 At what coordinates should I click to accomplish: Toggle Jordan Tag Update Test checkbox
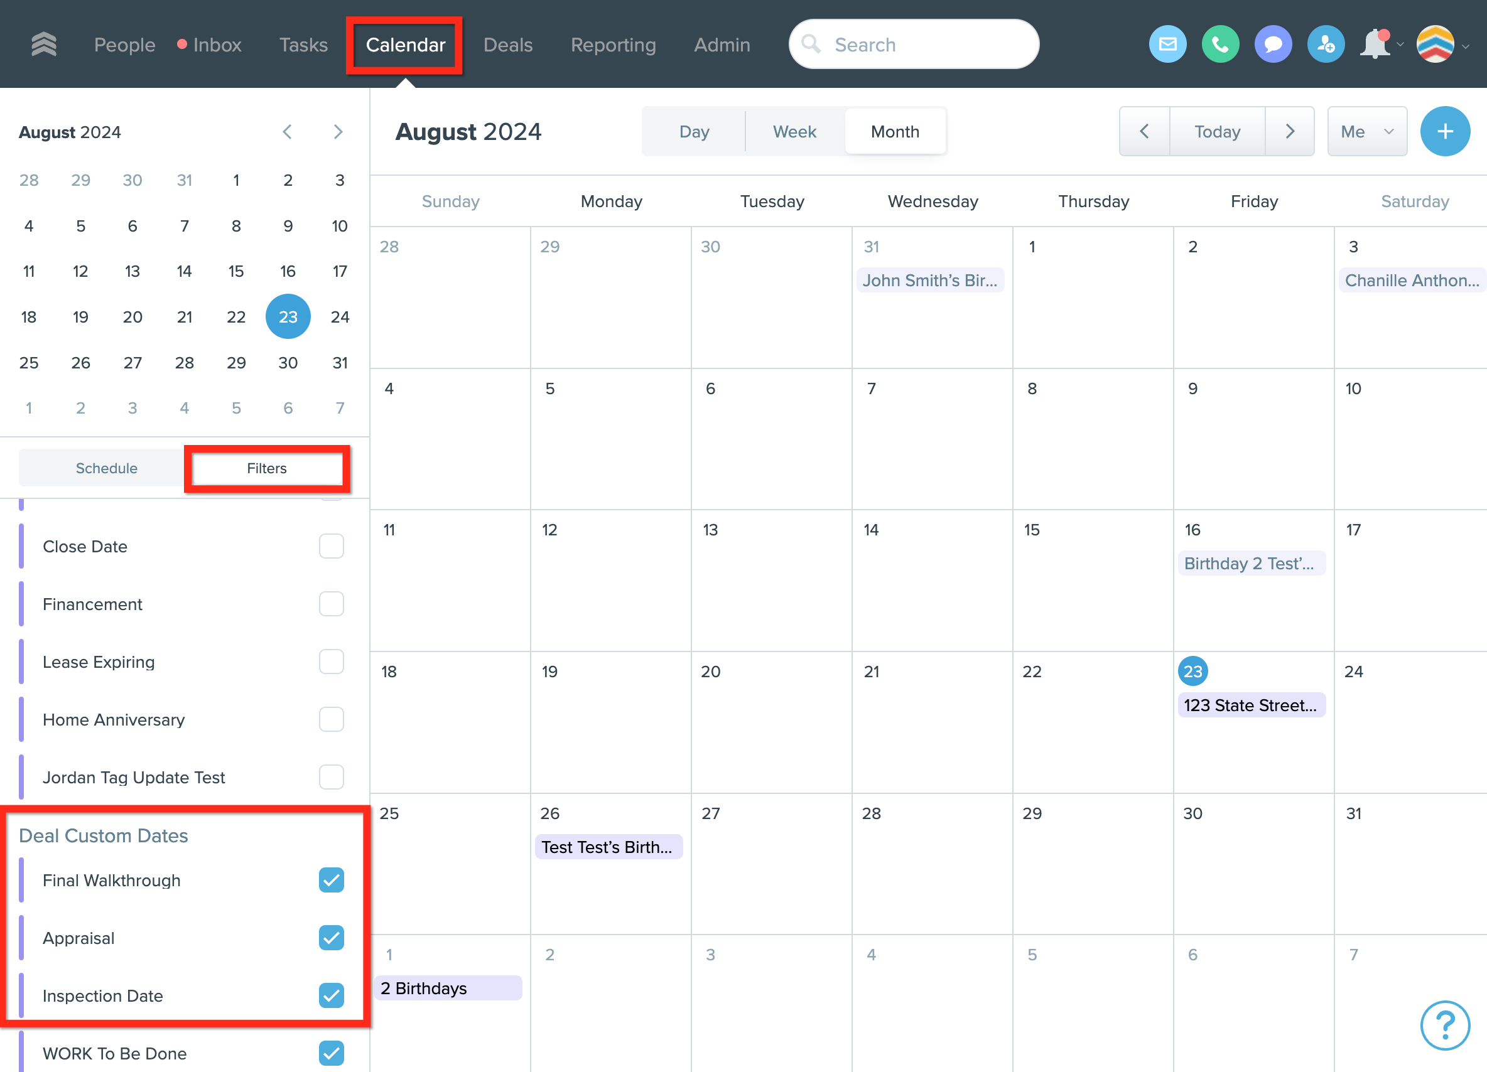(x=331, y=777)
